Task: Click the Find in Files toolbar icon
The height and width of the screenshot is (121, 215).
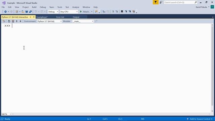Action: point(96,12)
